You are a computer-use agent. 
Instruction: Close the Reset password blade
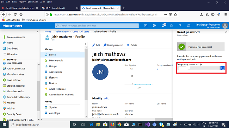pos(226,32)
